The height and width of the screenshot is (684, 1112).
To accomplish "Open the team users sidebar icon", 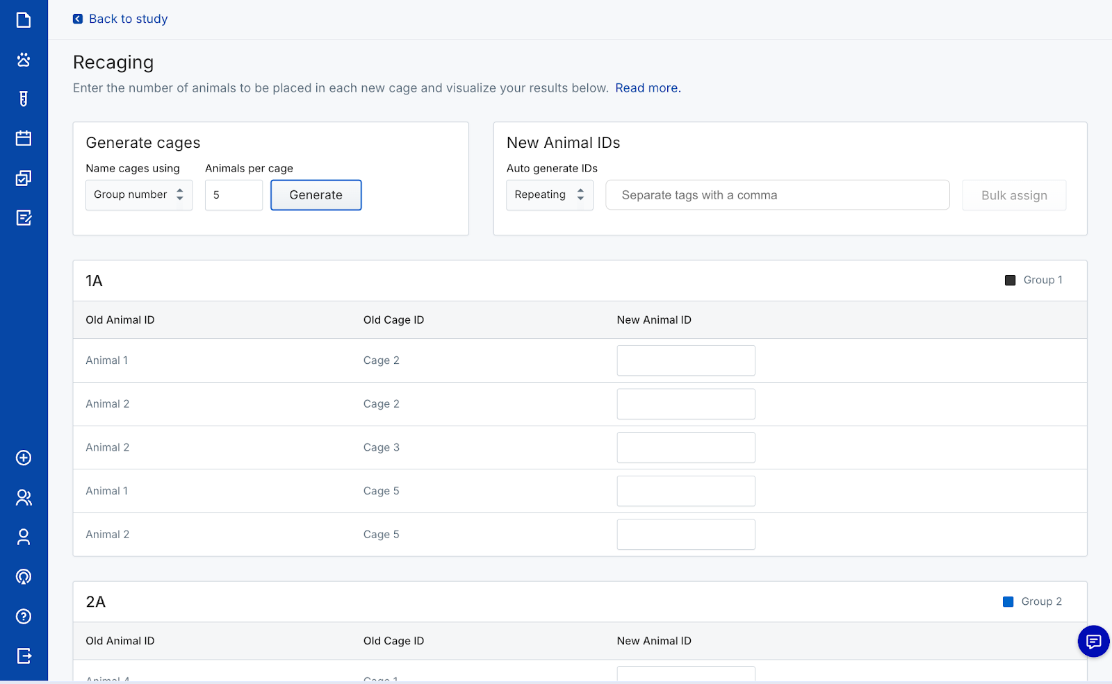I will [x=24, y=497].
